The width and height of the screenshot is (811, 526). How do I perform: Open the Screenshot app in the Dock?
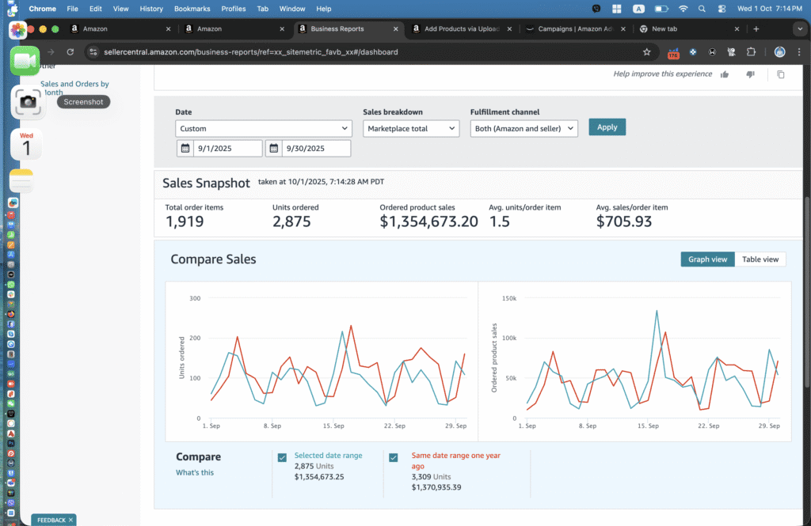pyautogui.click(x=27, y=101)
